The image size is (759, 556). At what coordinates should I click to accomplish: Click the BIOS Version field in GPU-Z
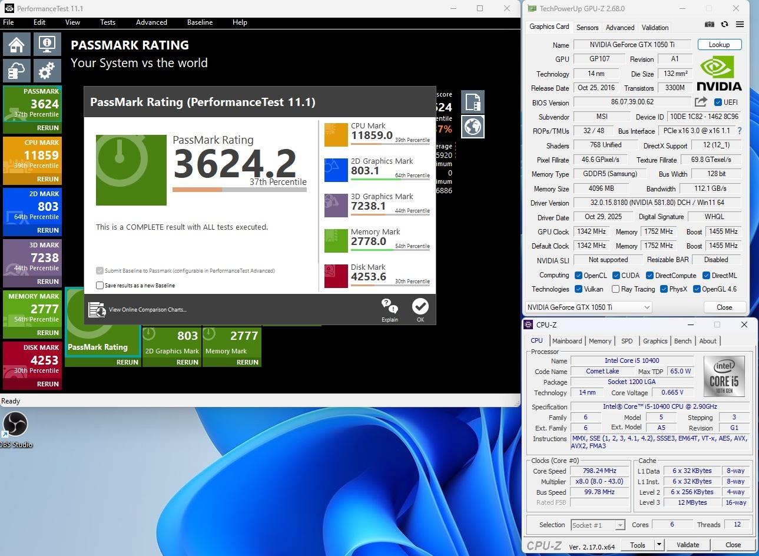[632, 102]
